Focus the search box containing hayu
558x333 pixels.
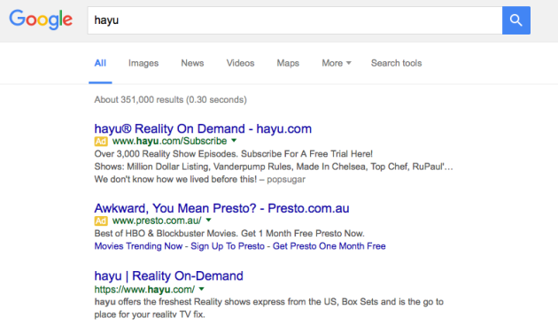[295, 20]
